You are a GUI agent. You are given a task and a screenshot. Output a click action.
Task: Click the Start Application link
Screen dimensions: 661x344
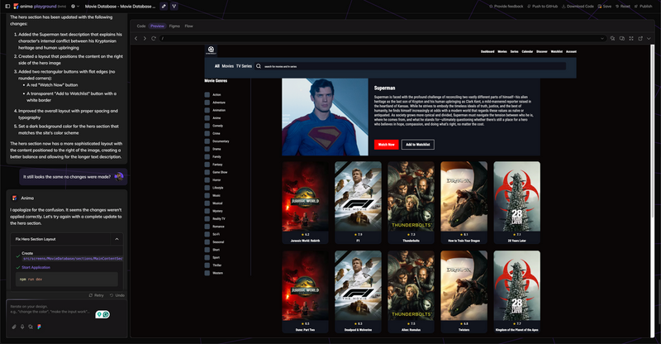point(36,267)
